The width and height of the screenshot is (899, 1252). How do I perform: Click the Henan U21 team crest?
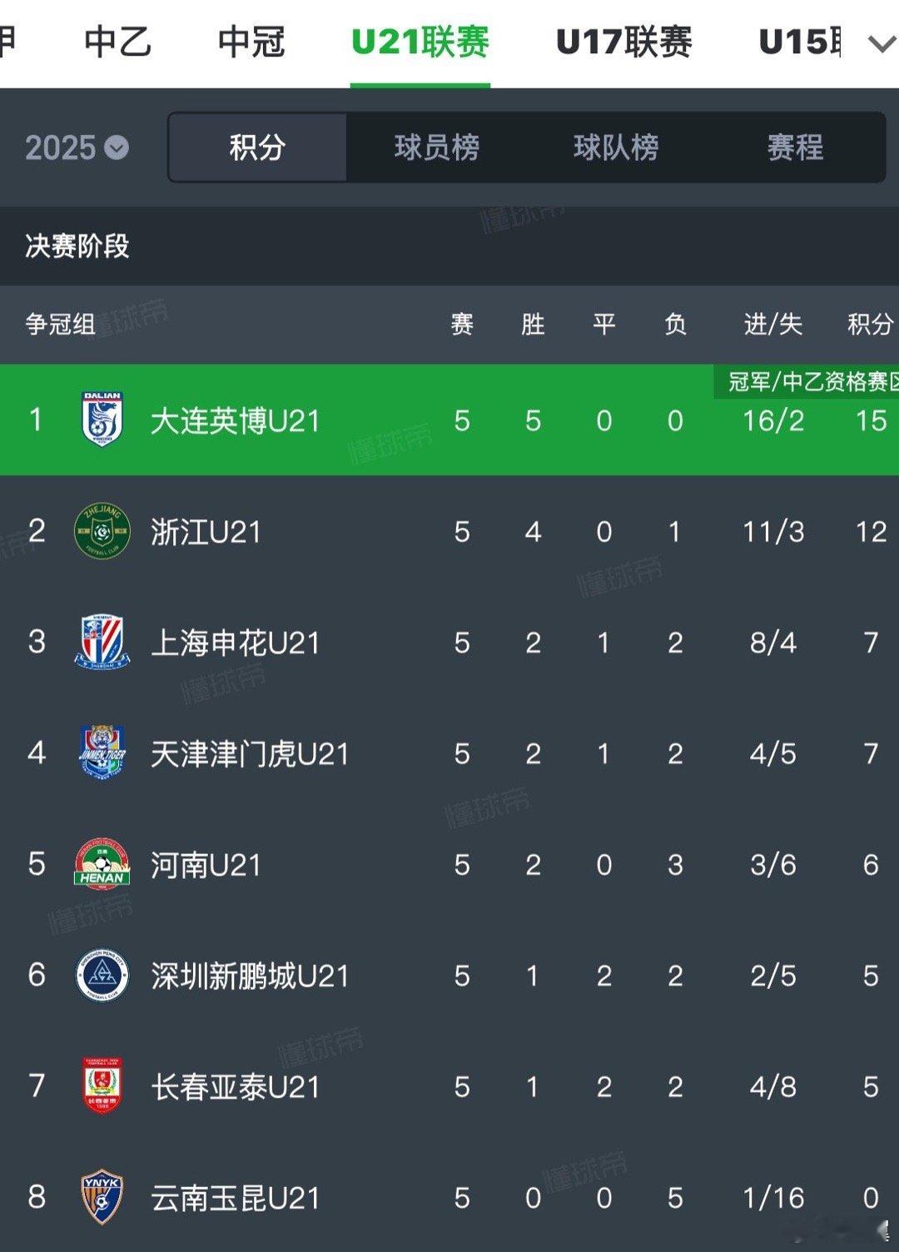tap(102, 864)
